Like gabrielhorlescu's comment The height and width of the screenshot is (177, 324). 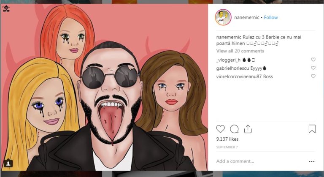pyautogui.click(x=313, y=68)
